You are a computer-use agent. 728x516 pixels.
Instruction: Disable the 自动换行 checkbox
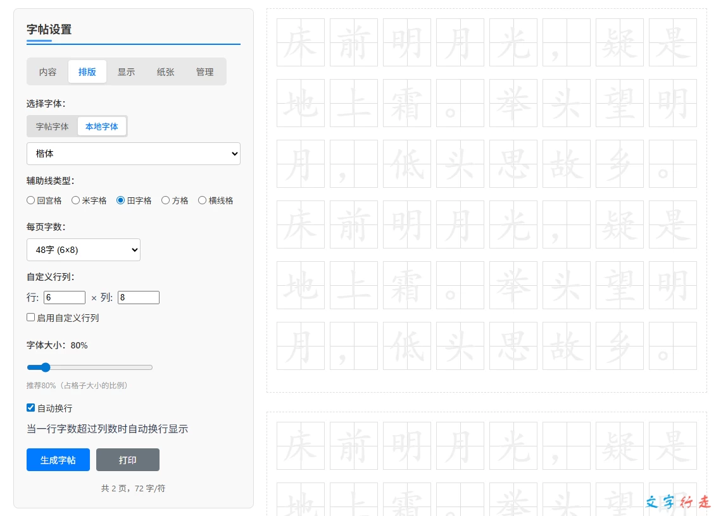point(30,407)
